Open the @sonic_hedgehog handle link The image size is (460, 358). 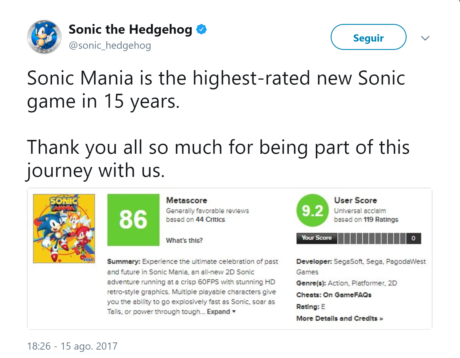click(110, 46)
